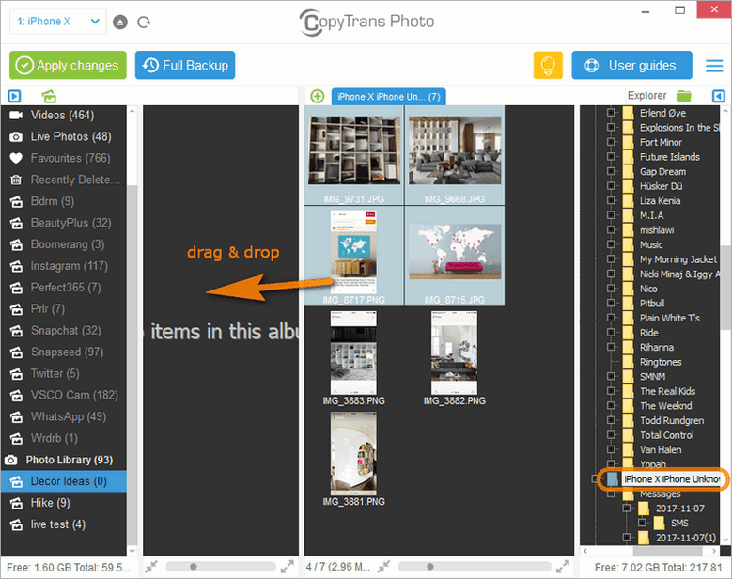Click the Perfect365 album icon
The image size is (732, 579).
(16, 288)
